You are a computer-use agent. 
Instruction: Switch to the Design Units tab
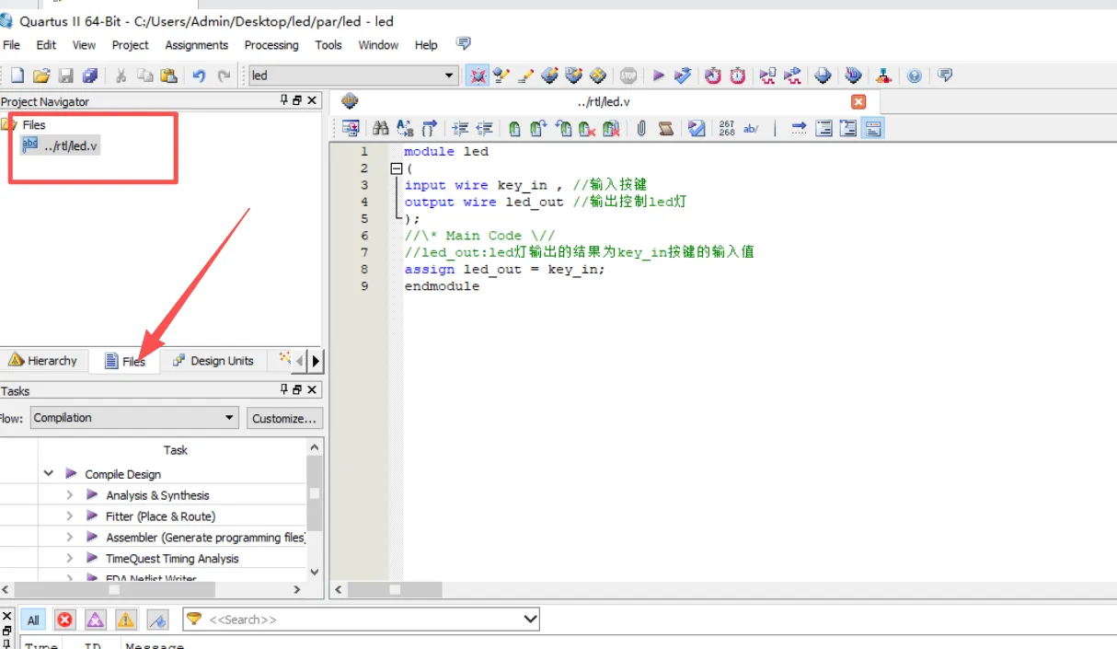[x=213, y=361]
